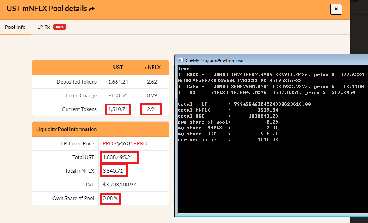The image size is (368, 223).
Task: Click the red PRO badge next to LP-Tx
Action: [x=59, y=27]
